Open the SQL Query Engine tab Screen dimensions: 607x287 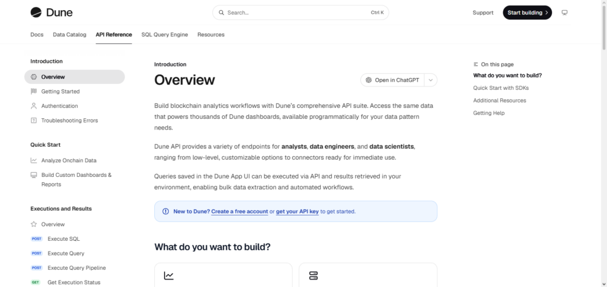(165, 35)
